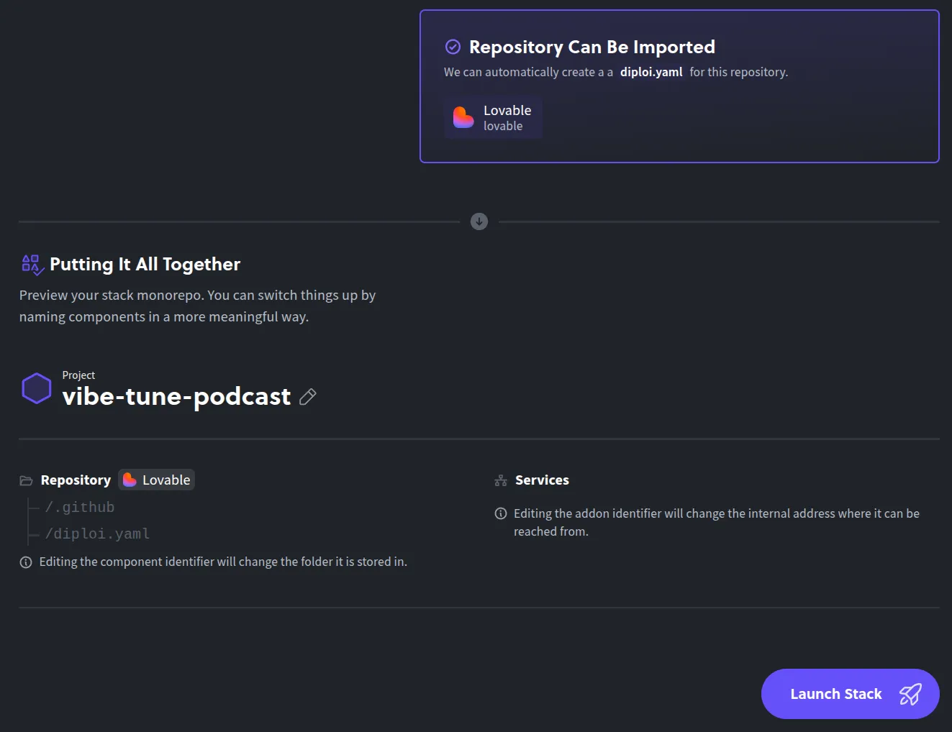The image size is (952, 732).
Task: Click the circled checkmark beside Repository Can Be Imported
Action: pos(453,46)
